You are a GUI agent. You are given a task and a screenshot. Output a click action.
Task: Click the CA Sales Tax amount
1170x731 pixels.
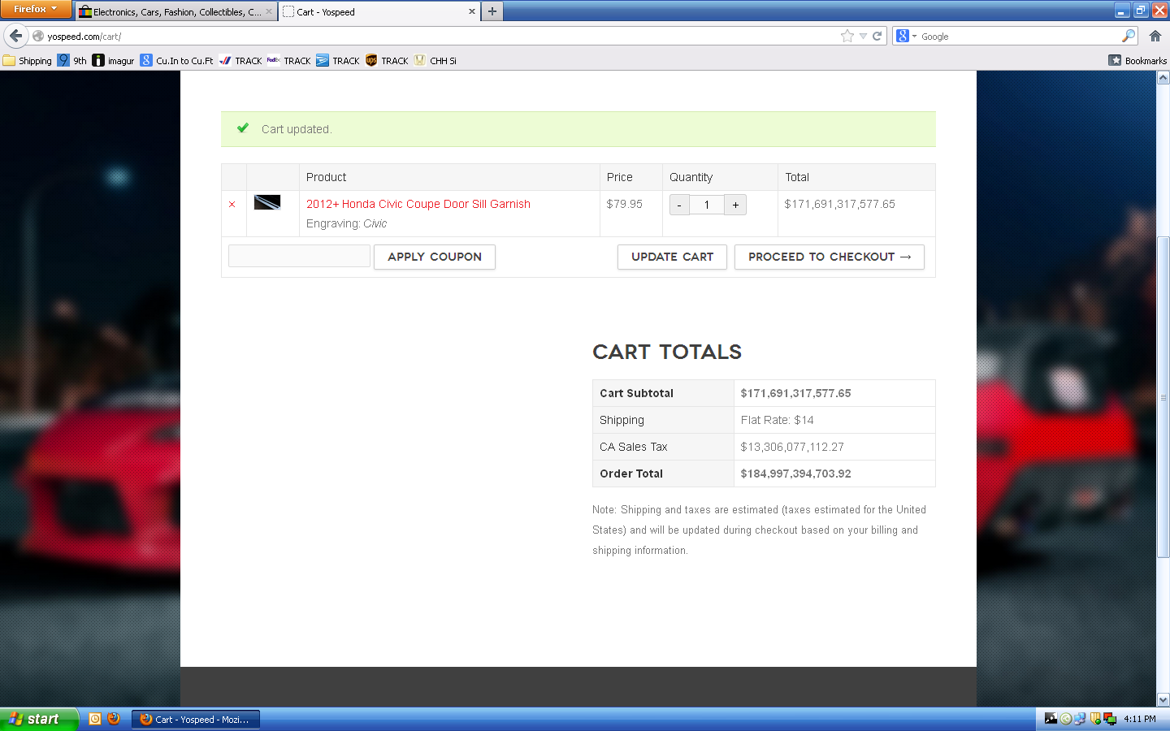tap(792, 447)
